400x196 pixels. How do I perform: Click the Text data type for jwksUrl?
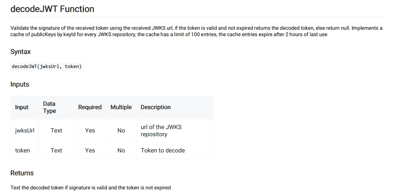tap(56, 130)
